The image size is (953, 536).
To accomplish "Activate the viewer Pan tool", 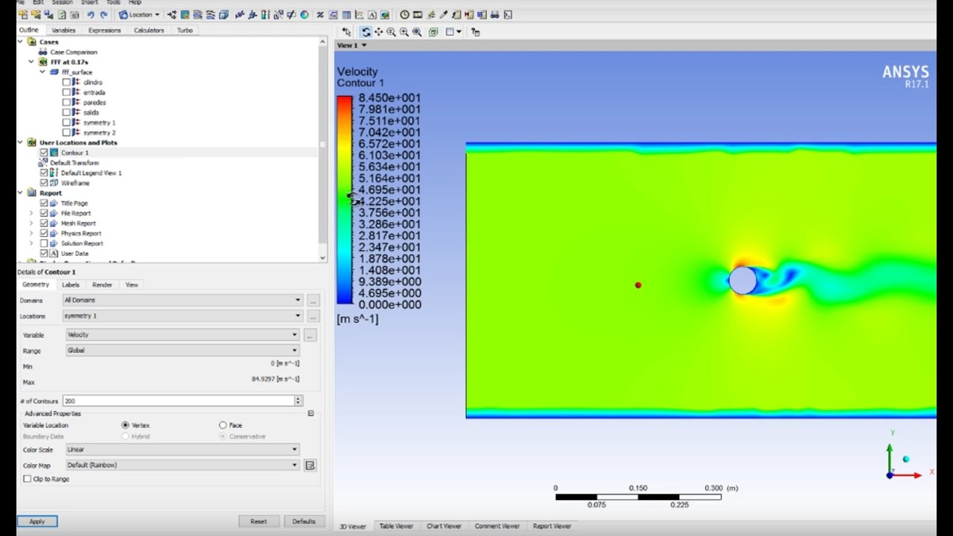I will tap(378, 32).
